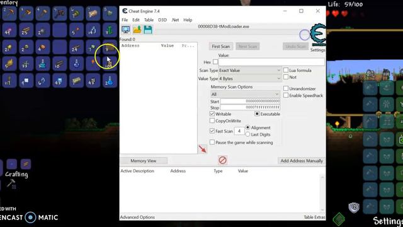
Task: Select the Alignment radio button
Action: (x=247, y=127)
